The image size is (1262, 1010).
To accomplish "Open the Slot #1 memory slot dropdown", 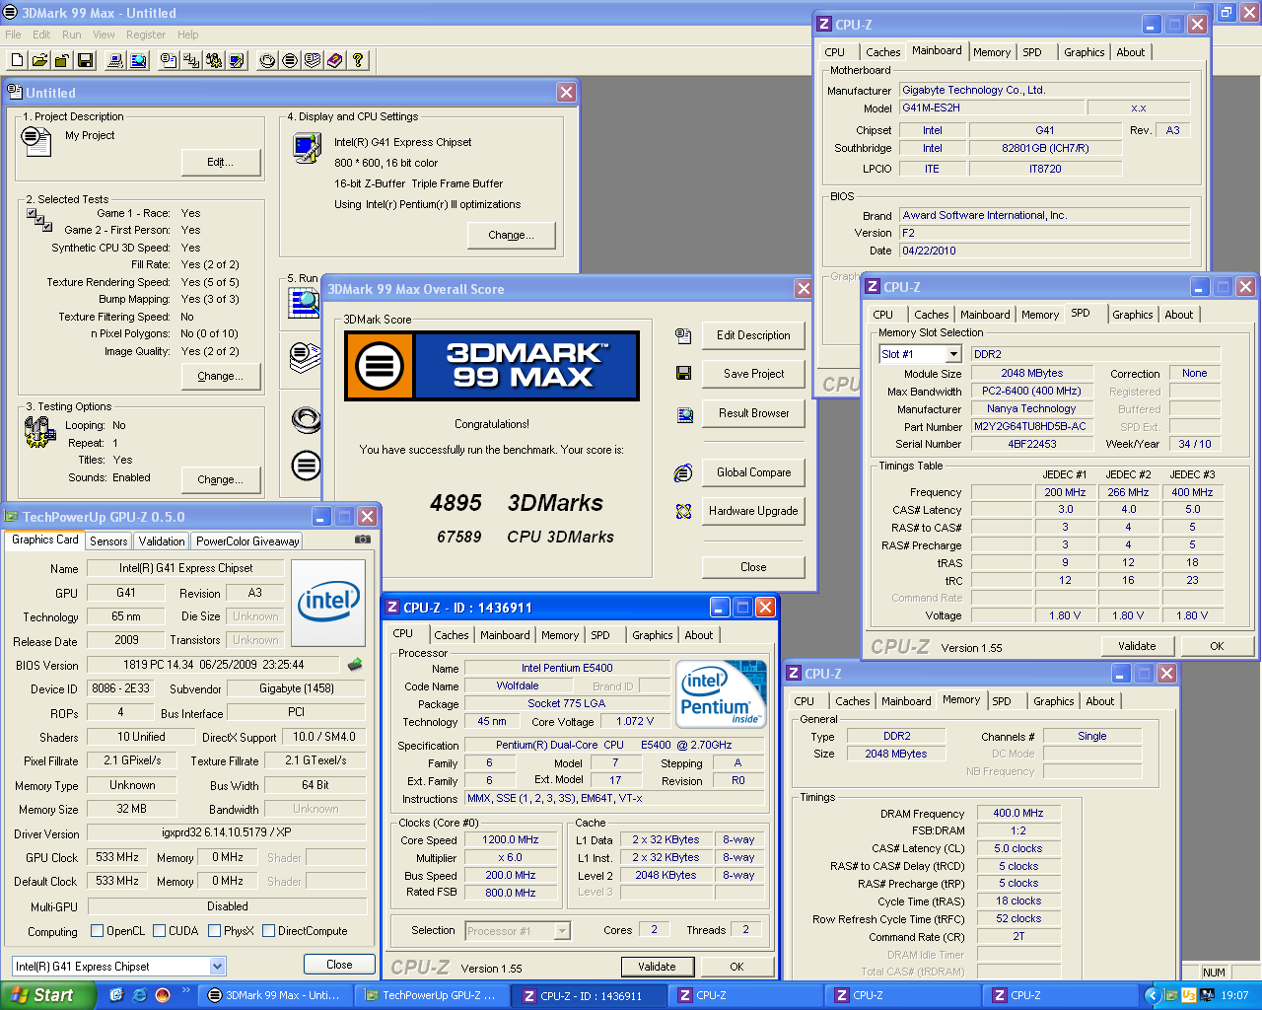I will click(x=953, y=354).
